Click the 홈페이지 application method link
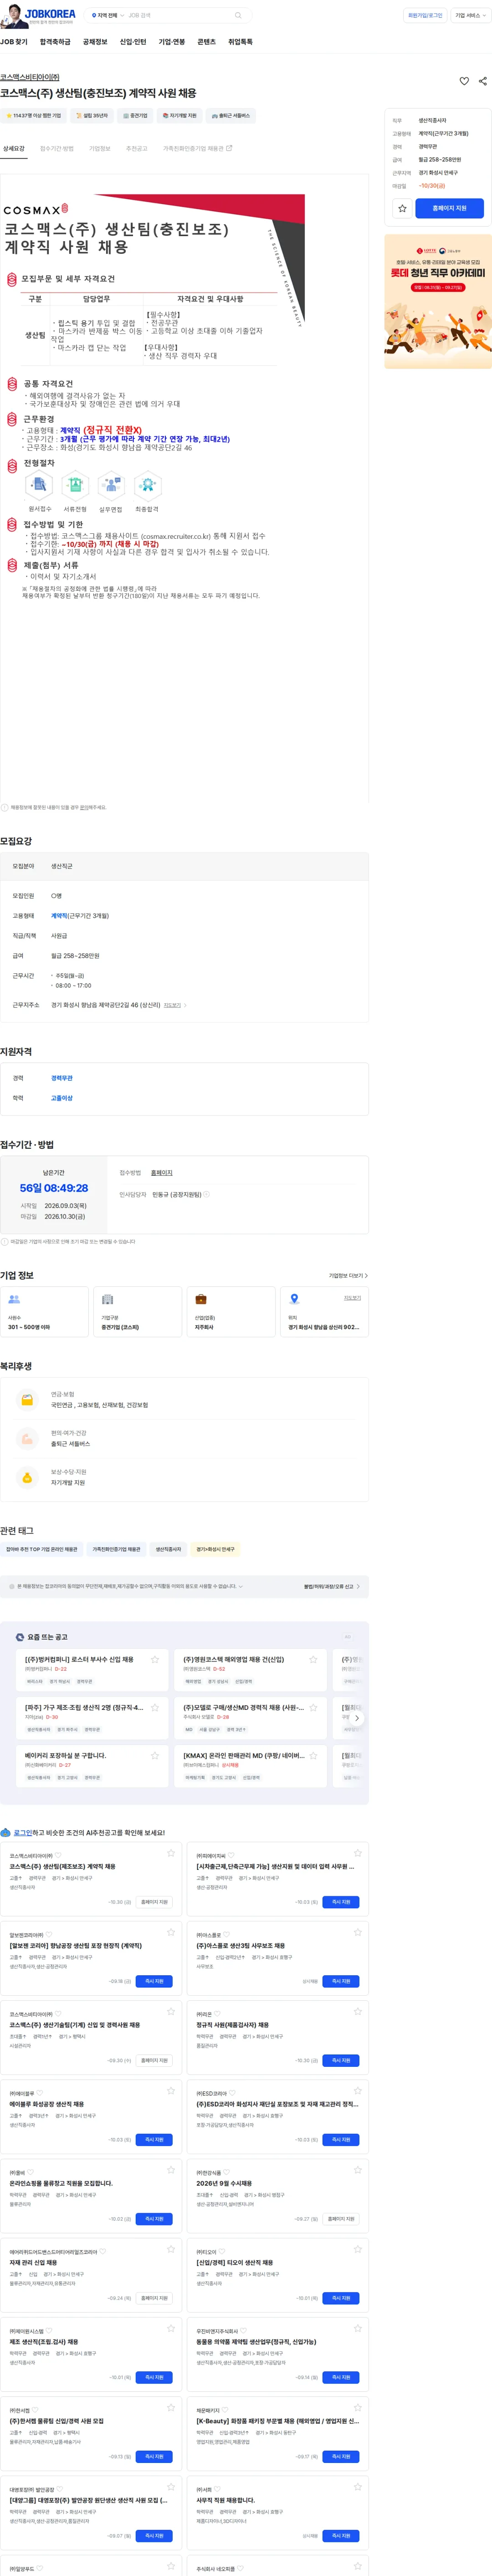The width and height of the screenshot is (492, 2576). pos(162,1172)
